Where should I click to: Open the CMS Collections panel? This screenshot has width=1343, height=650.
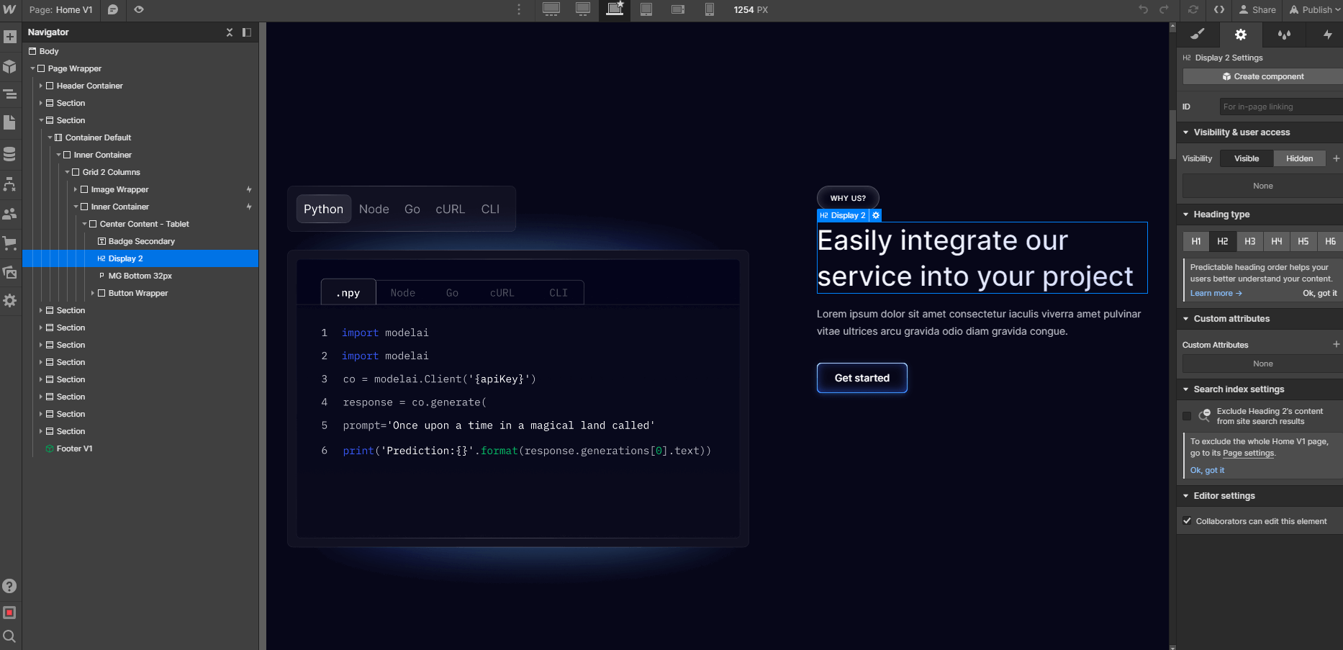[10, 153]
